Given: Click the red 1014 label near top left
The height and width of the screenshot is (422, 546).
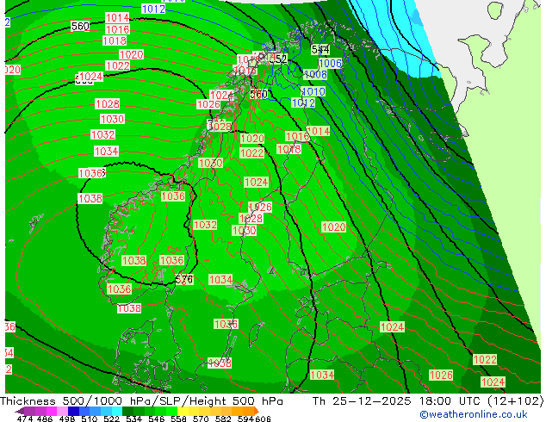Looking at the screenshot, I should coord(117,18).
